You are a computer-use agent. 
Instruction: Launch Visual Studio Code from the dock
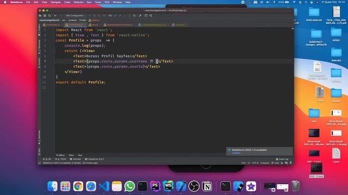[104, 186]
